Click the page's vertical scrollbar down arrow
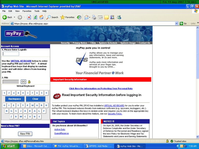The height and width of the screenshot is (149, 199). (x=197, y=137)
